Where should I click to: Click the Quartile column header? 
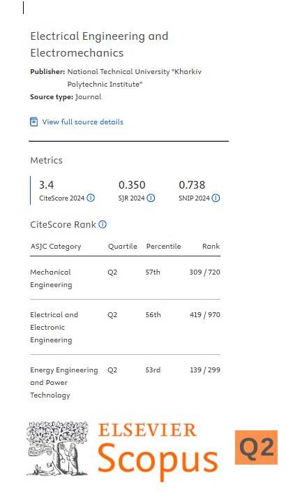123,246
